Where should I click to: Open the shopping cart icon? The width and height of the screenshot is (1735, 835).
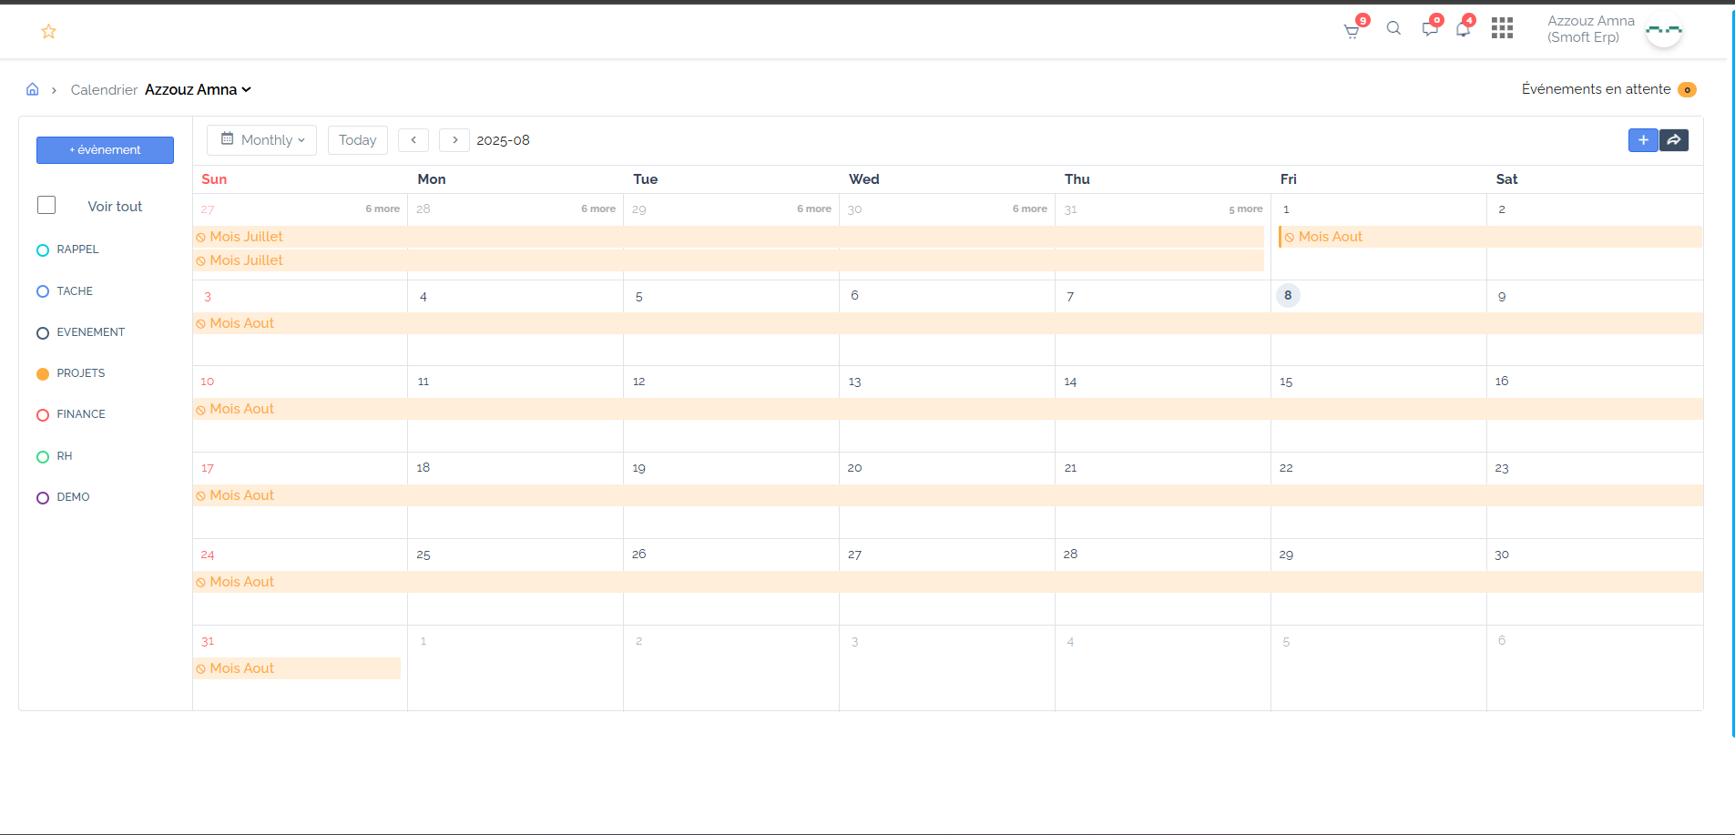pos(1352,31)
